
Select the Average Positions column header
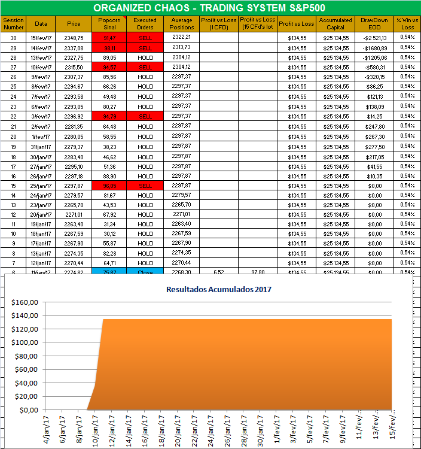tap(182, 24)
